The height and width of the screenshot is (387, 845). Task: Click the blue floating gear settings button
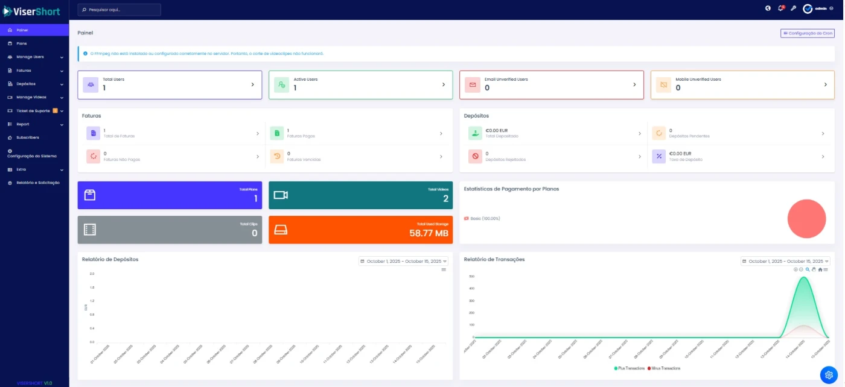829,375
